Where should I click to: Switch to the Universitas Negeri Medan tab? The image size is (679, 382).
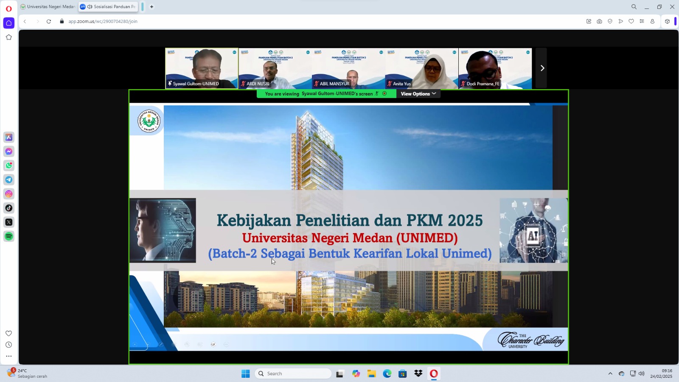(x=48, y=7)
